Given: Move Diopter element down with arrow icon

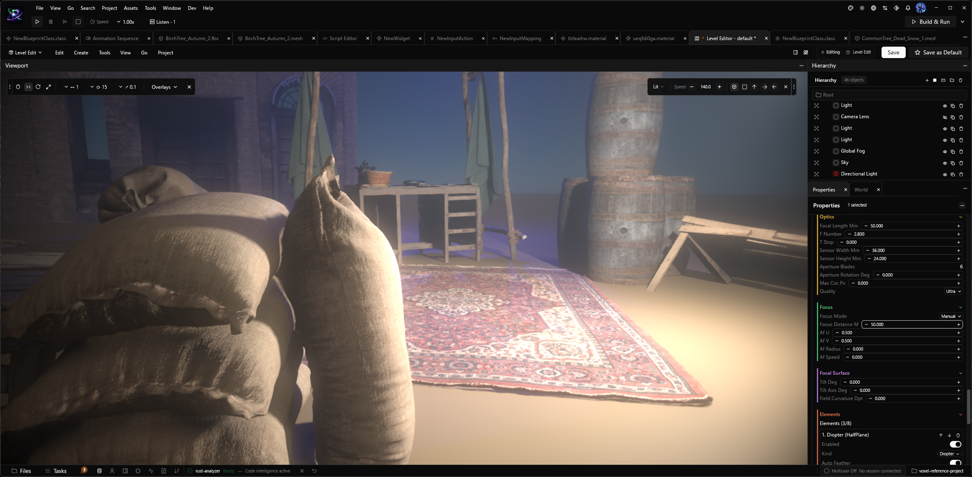Looking at the screenshot, I should click(949, 435).
